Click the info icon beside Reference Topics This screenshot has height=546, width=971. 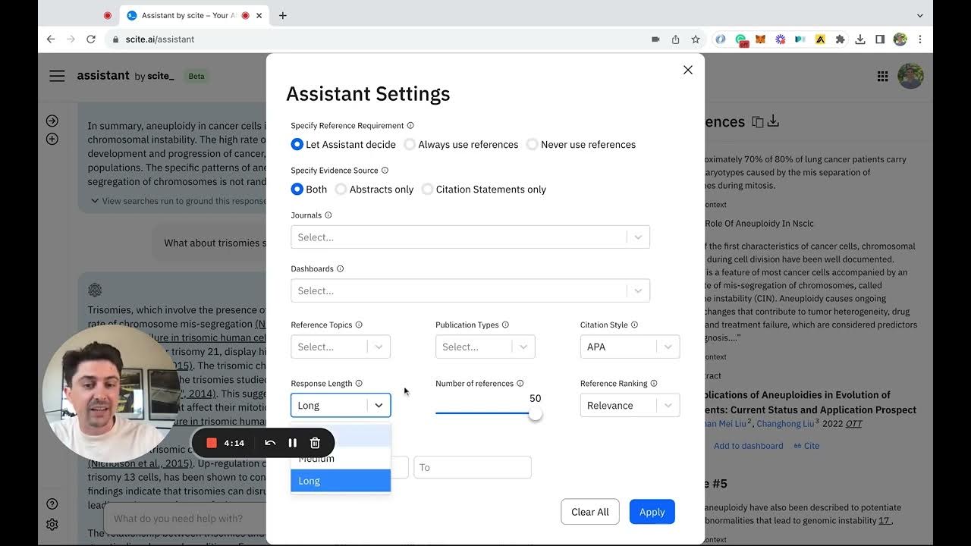(x=359, y=325)
